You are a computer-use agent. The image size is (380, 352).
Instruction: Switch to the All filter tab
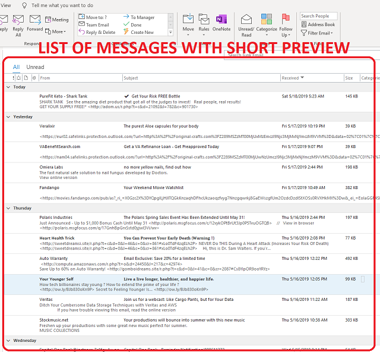click(x=16, y=67)
